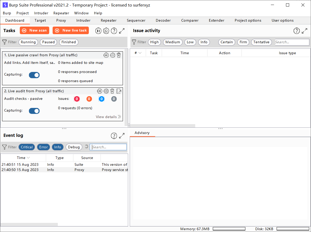Expand the Issue activity panel
Viewport: 311px width, 232px height.
tap(304, 31)
